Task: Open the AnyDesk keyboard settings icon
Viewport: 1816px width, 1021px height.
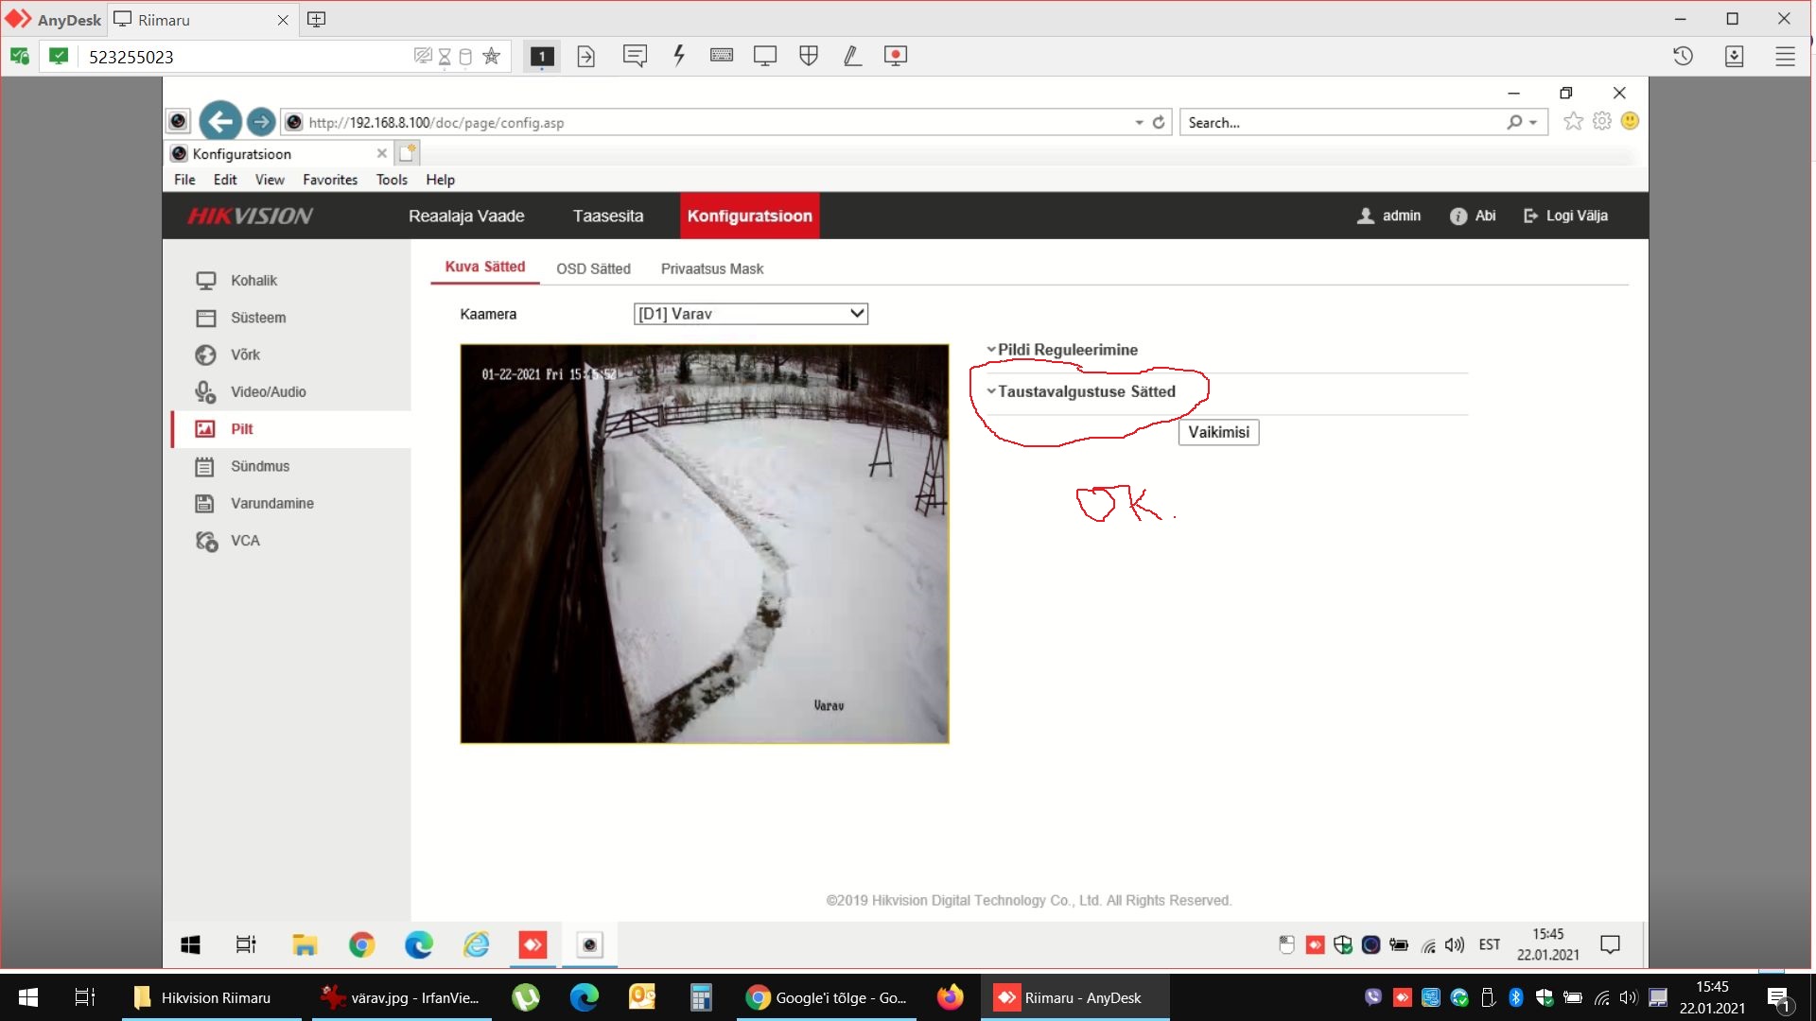Action: (x=721, y=56)
